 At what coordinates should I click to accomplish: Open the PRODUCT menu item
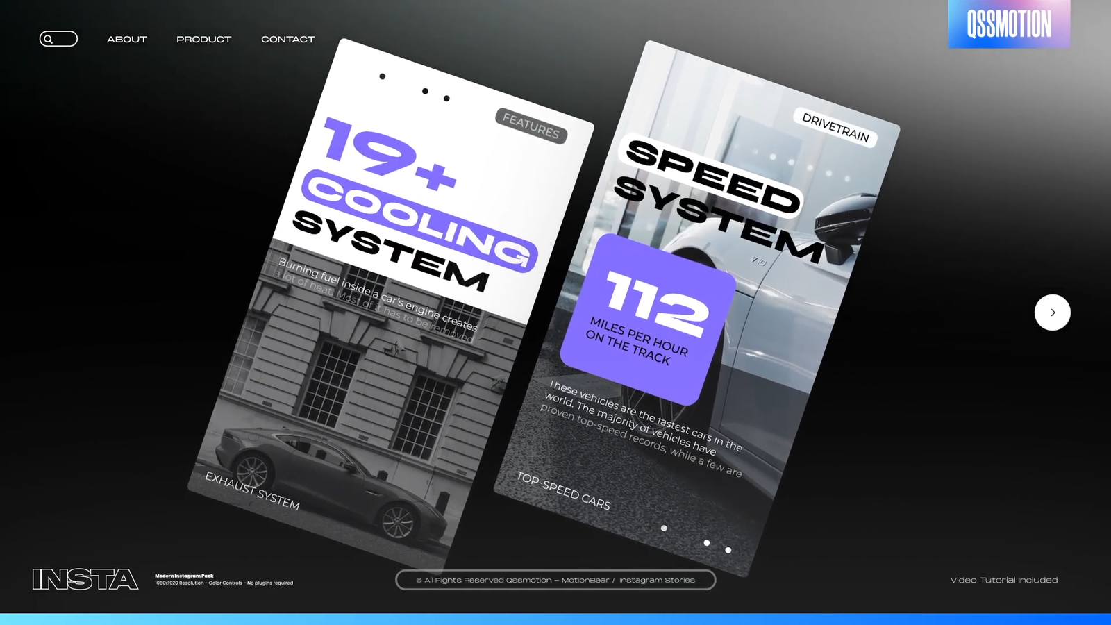pos(203,40)
